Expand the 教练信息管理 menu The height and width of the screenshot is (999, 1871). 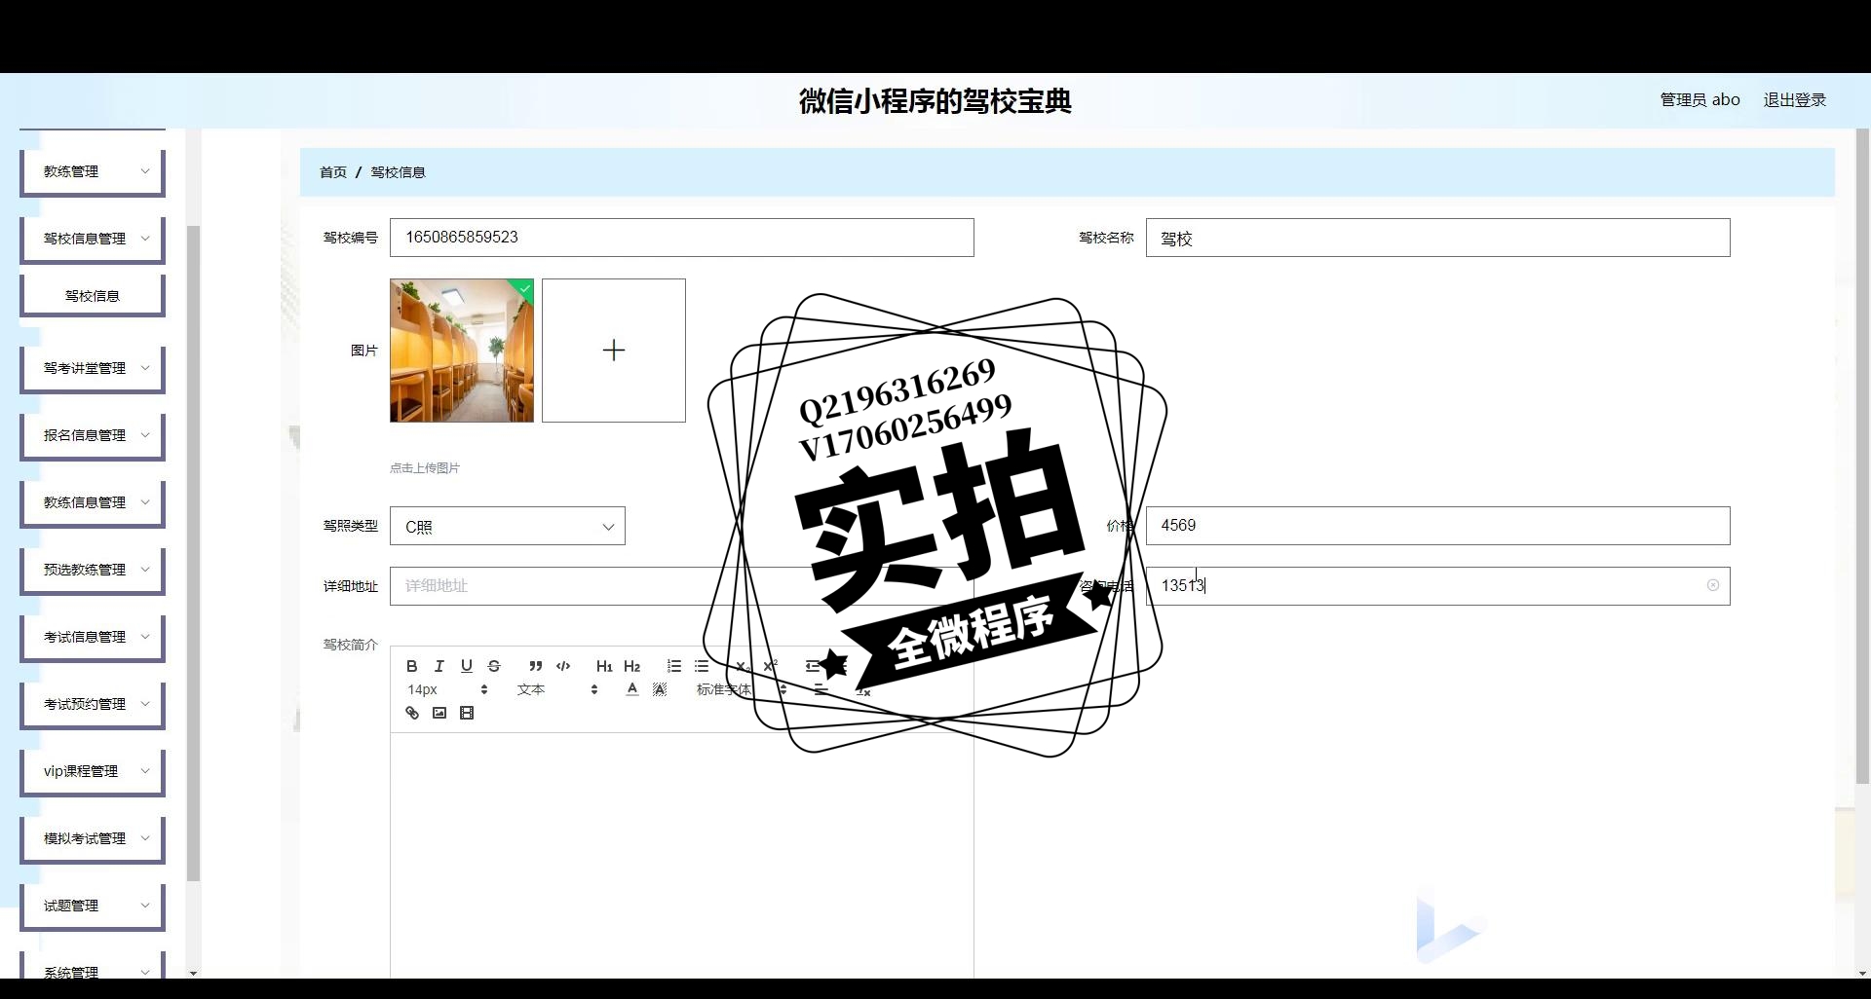click(x=93, y=502)
